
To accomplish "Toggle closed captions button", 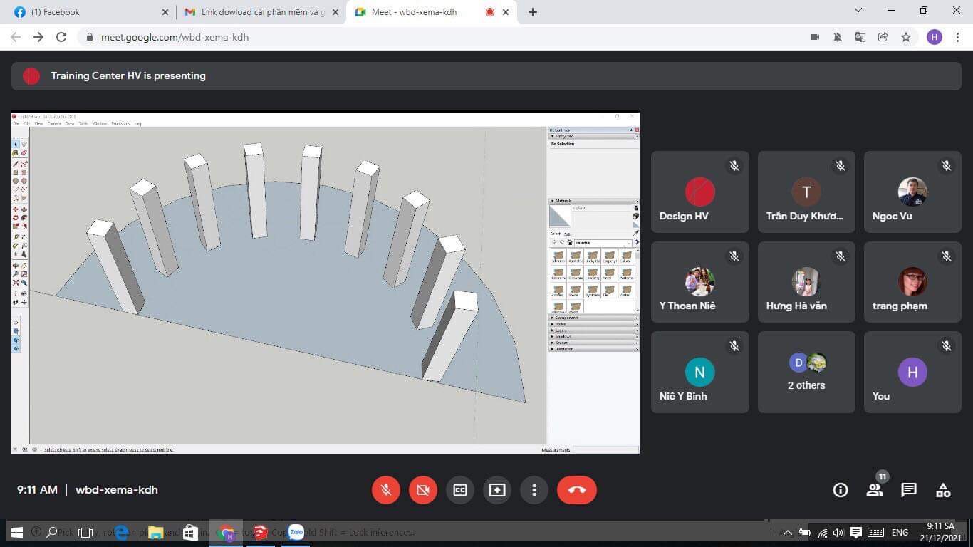I will pyautogui.click(x=460, y=490).
